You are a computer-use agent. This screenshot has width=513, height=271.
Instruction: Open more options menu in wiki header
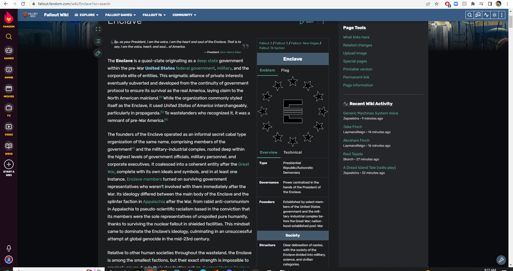[502, 15]
